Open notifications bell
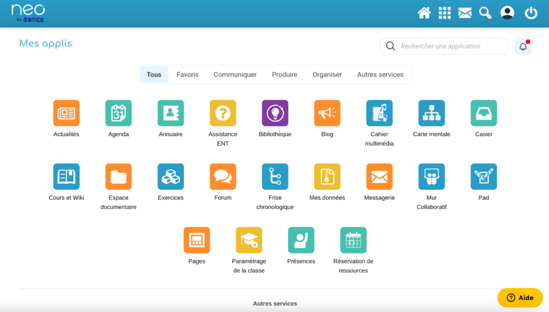Viewport: 549px width, 312px height. click(523, 47)
